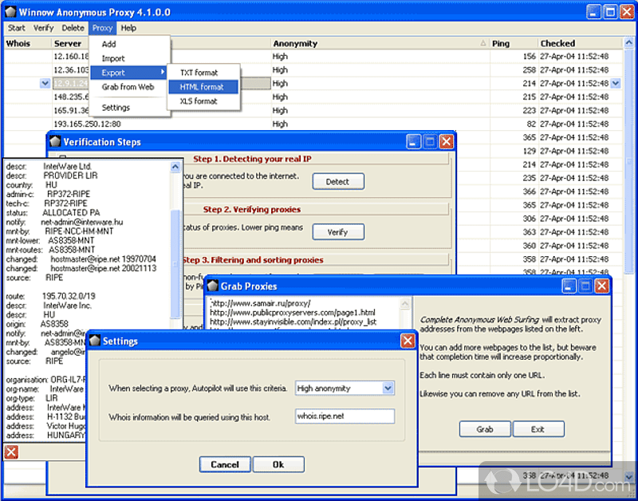Click the Winnow app icon in title bar
Screen dimensions: 638x501
click(10, 12)
